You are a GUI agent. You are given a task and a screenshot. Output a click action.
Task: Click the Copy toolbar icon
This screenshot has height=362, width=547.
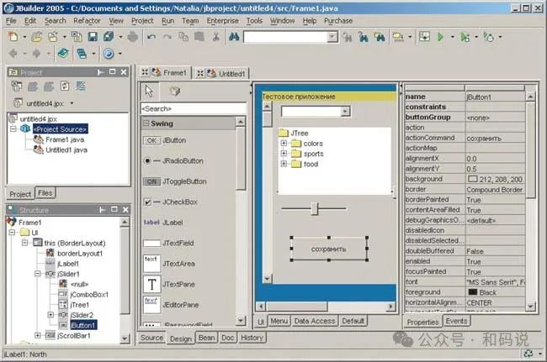pos(183,37)
